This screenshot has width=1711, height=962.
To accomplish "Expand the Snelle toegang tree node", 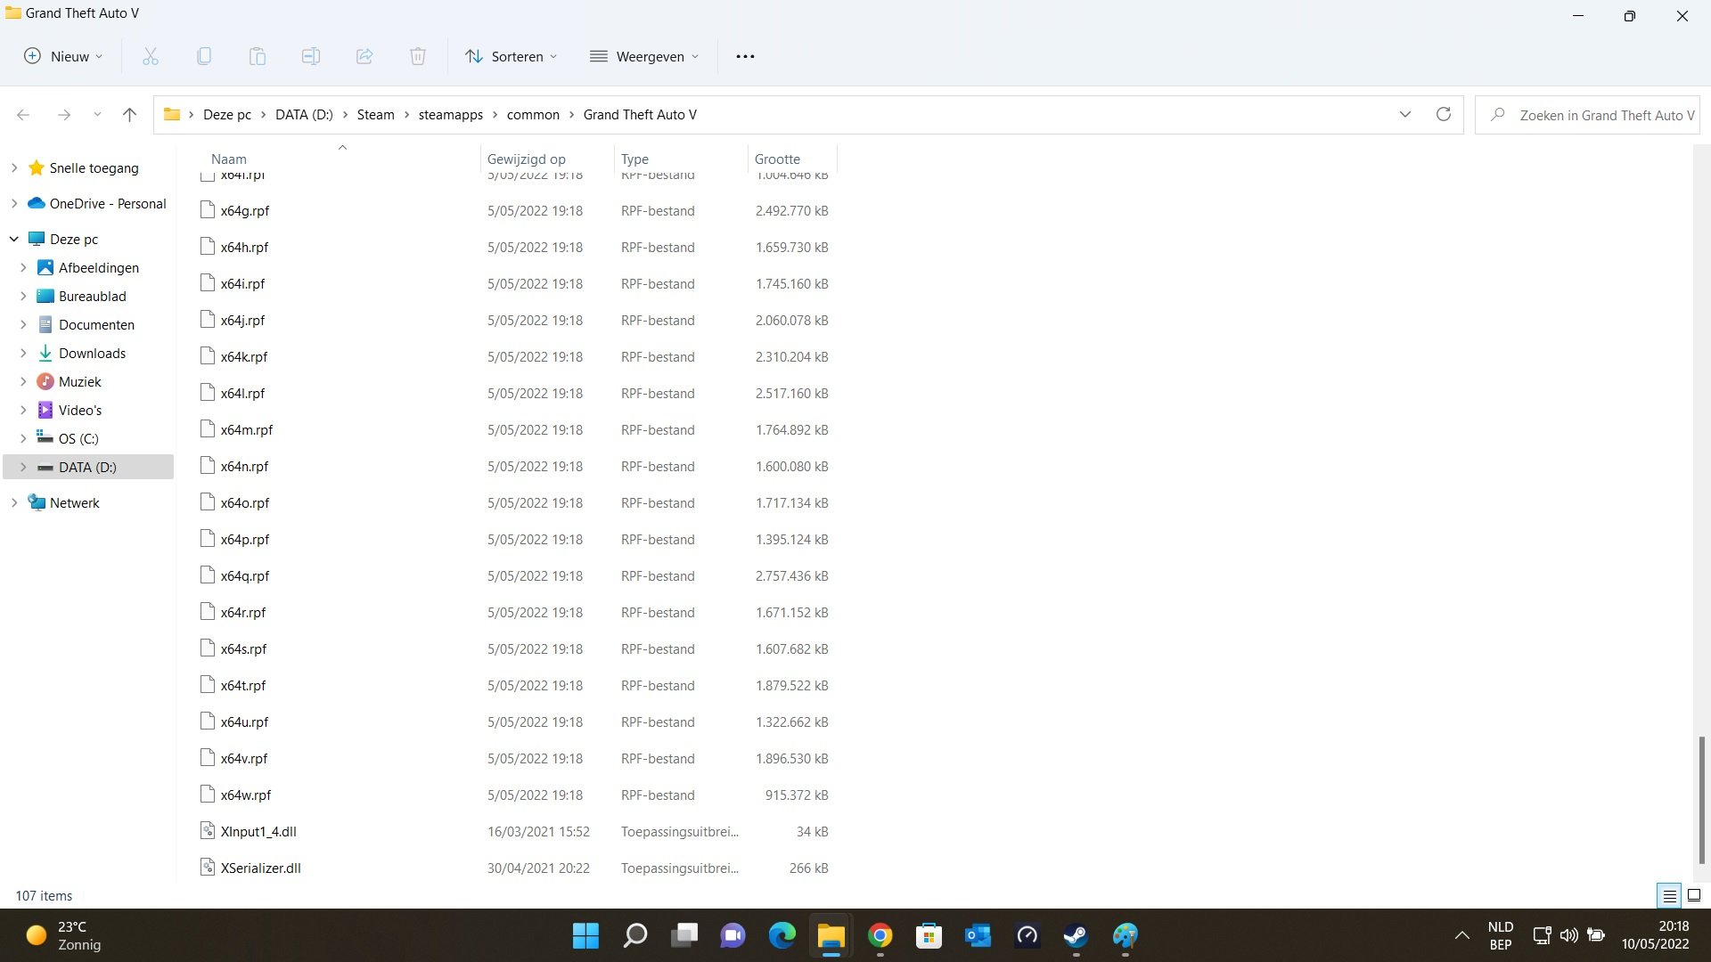I will tap(14, 167).
